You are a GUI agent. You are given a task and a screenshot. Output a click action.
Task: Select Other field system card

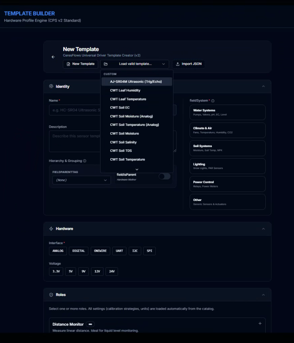click(x=228, y=202)
